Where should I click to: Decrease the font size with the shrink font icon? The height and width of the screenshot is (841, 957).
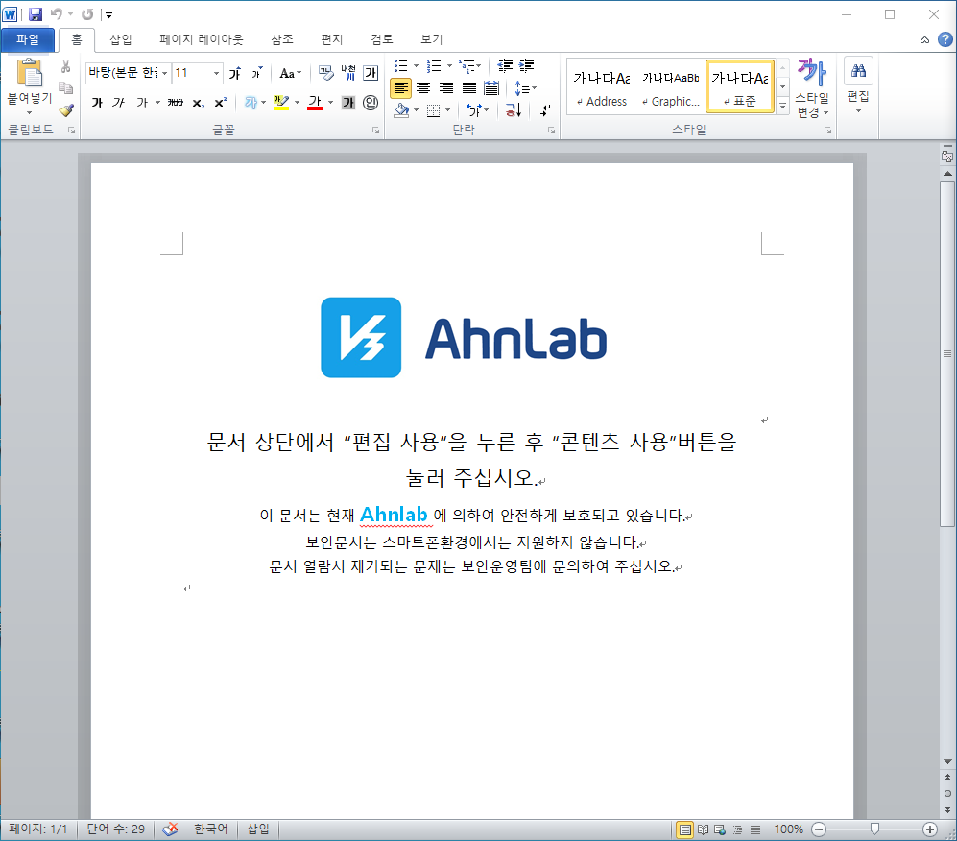257,73
